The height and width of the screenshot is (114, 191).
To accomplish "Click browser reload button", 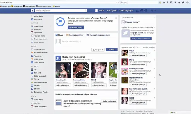I will tap(118, 2).
